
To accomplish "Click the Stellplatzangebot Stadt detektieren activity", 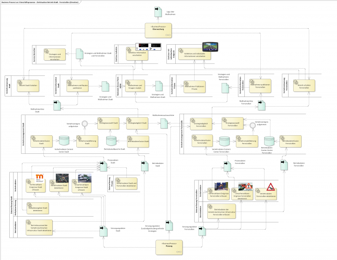I will tap(37, 208).
